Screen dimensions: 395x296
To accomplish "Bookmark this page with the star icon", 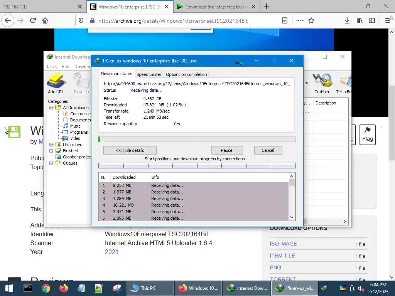I will pos(311,21).
